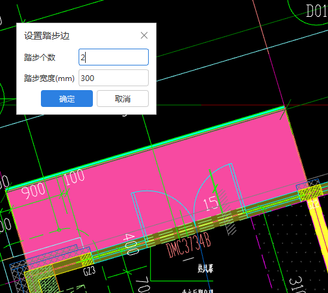Click the 15 dimension label
328x293 pixels.
210,204
